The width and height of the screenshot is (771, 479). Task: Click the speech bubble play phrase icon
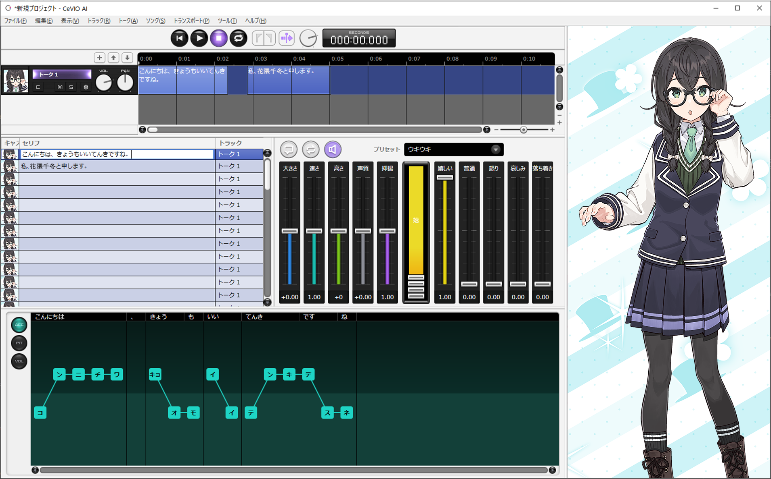[x=289, y=149]
